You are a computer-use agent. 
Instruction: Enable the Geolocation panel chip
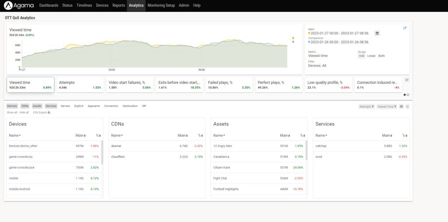point(130,106)
